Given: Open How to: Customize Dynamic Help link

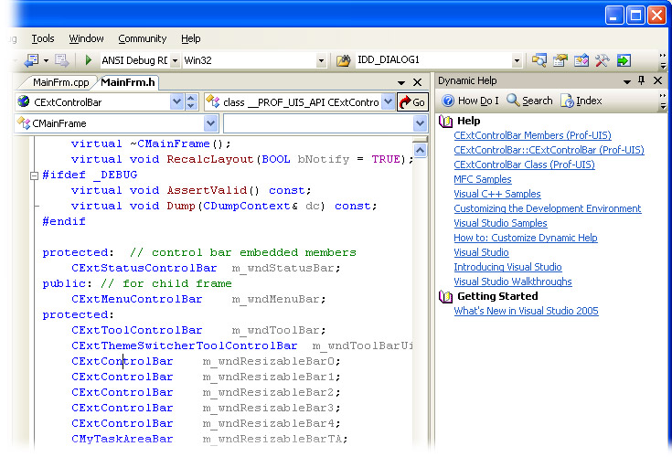Looking at the screenshot, I should (526, 238).
